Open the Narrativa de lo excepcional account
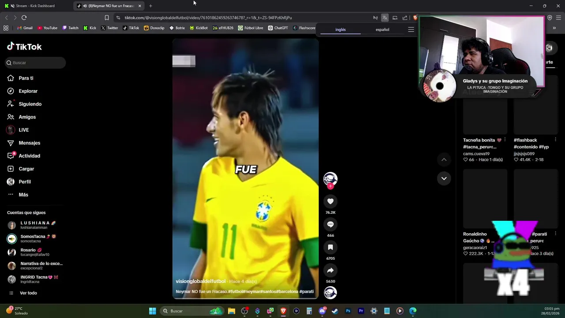 tap(35, 266)
